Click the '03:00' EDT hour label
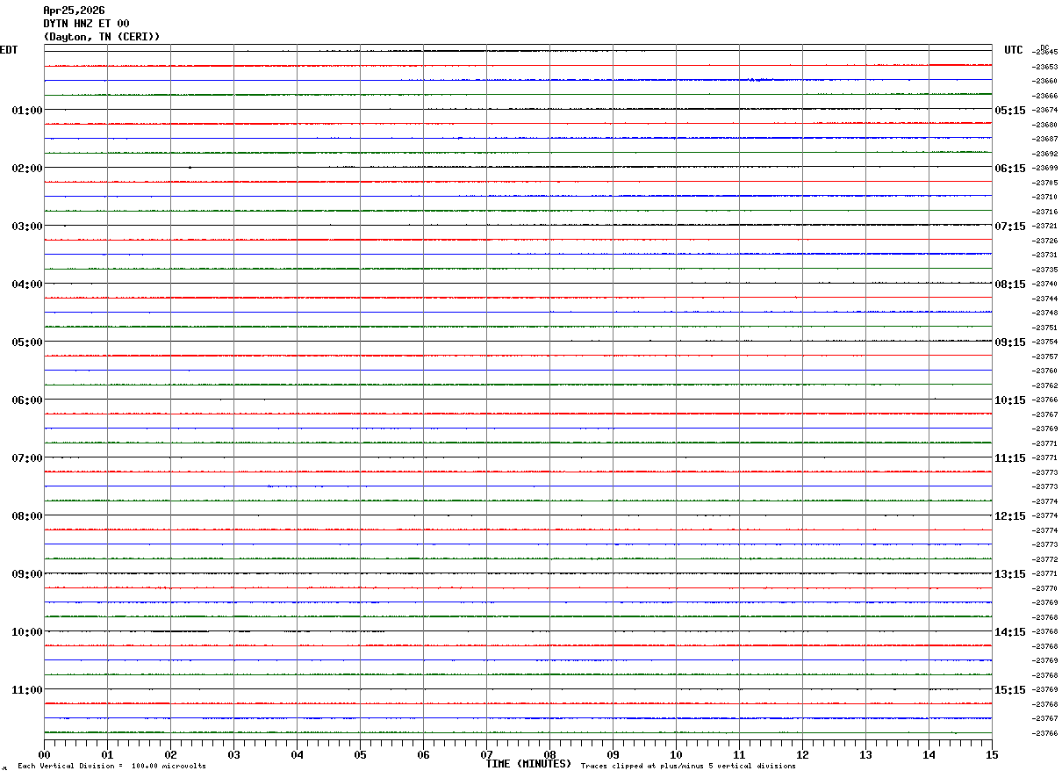The height and width of the screenshot is (778, 1062). tap(27, 226)
